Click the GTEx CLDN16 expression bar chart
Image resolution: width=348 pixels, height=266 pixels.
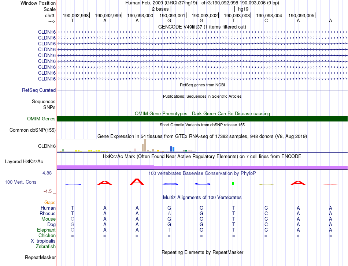point(126,145)
